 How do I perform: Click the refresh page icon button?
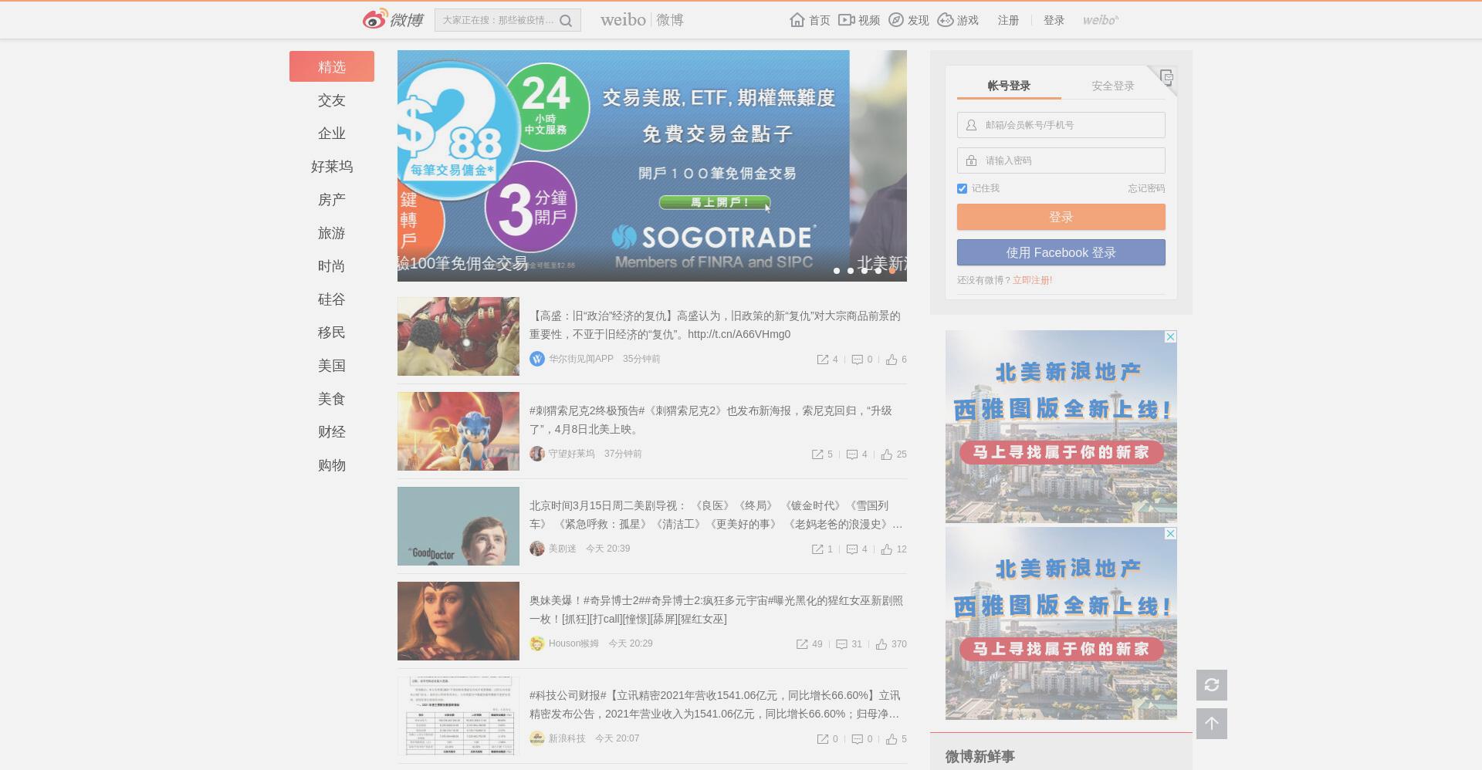1212,685
